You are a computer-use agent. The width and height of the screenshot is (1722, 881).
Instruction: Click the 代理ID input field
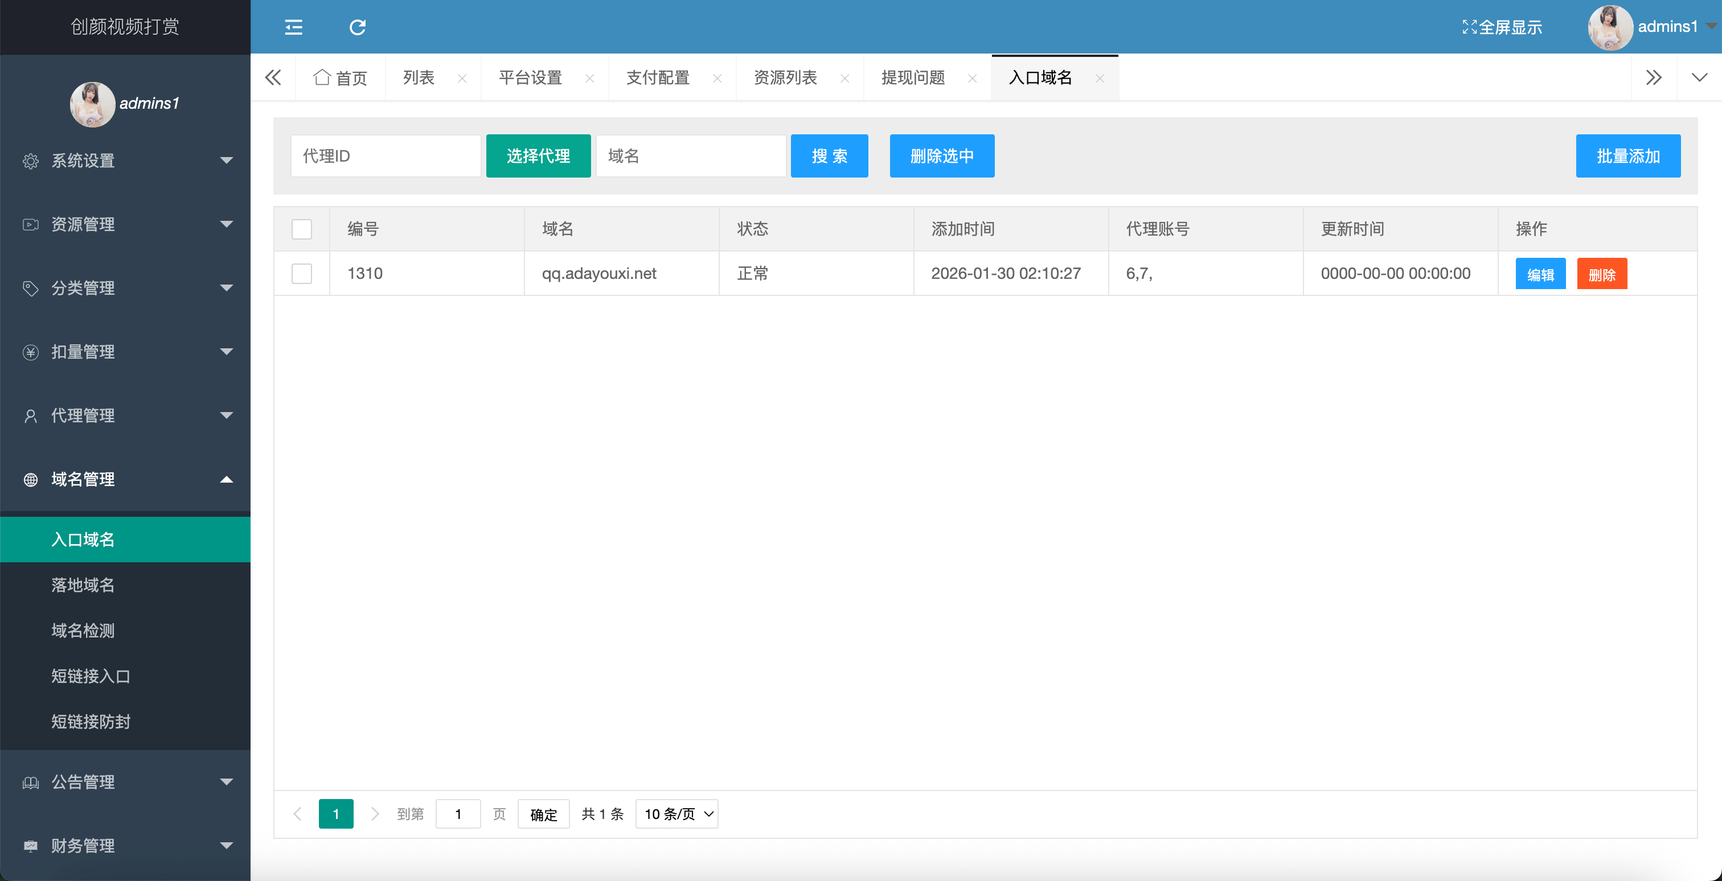(x=386, y=155)
